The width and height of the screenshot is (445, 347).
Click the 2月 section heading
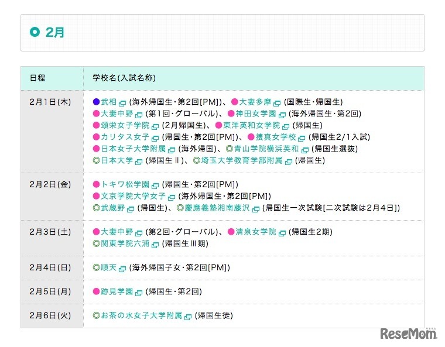pyautogui.click(x=55, y=32)
